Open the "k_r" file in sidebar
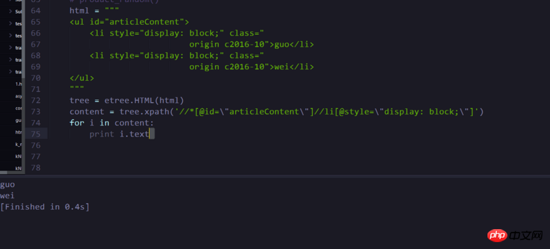Viewport: 550px width, 249px height. coord(19,144)
